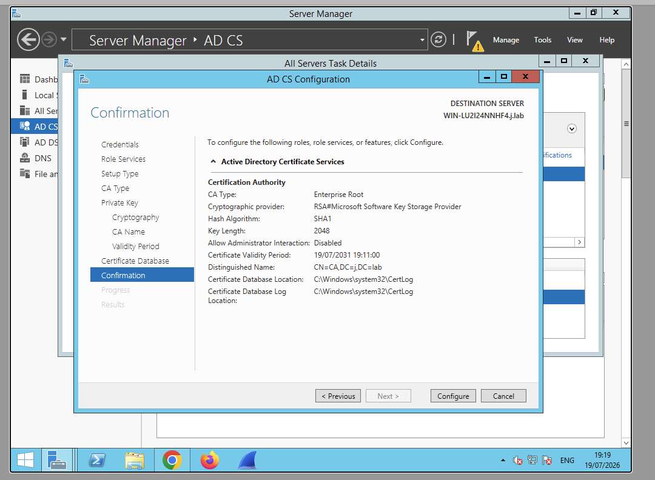Click Server Manager scrollbar up arrow

tap(626, 64)
